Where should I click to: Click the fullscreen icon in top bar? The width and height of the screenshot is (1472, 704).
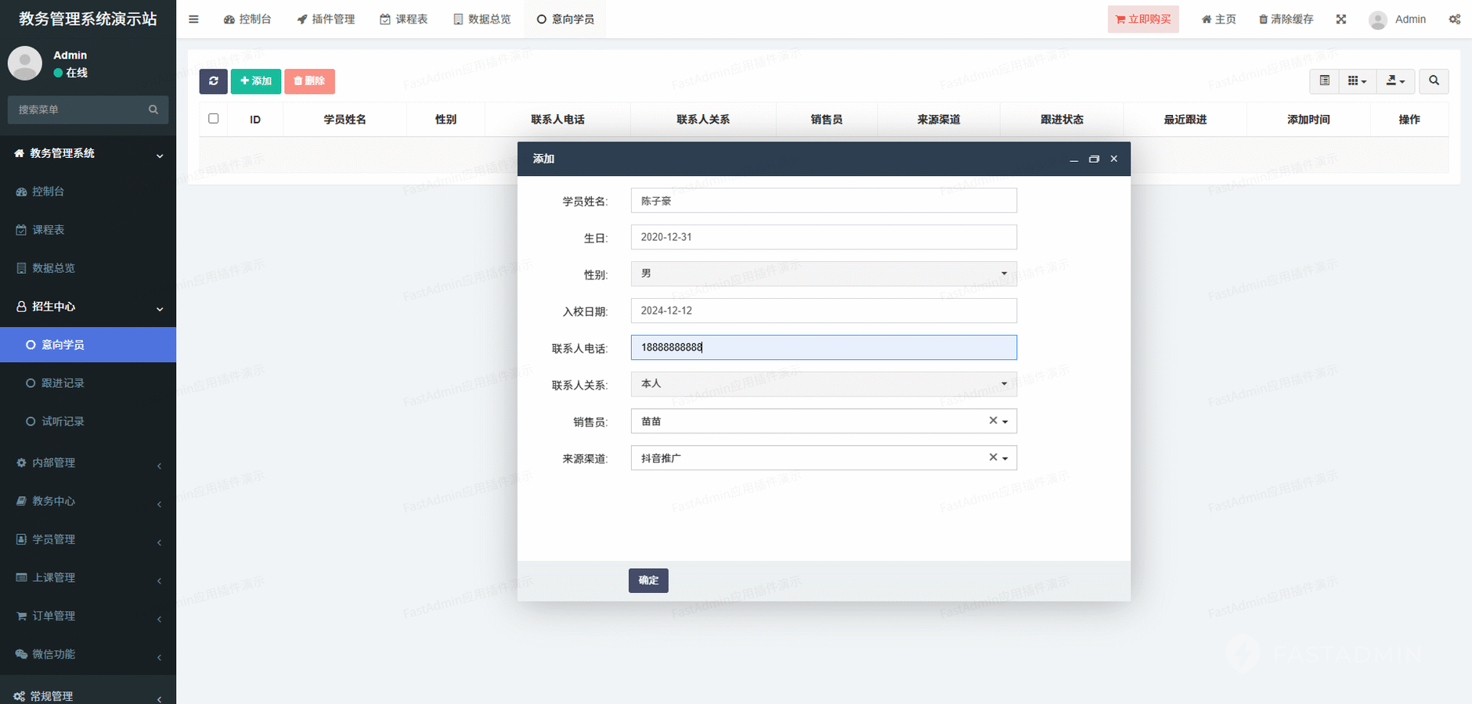point(1341,20)
